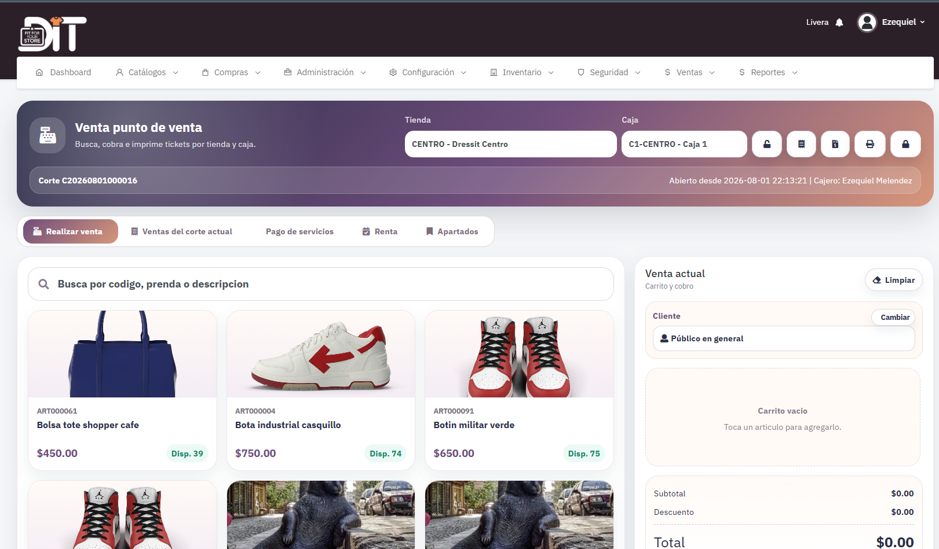
Task: Open the Pago de servicios tab
Action: 299,231
